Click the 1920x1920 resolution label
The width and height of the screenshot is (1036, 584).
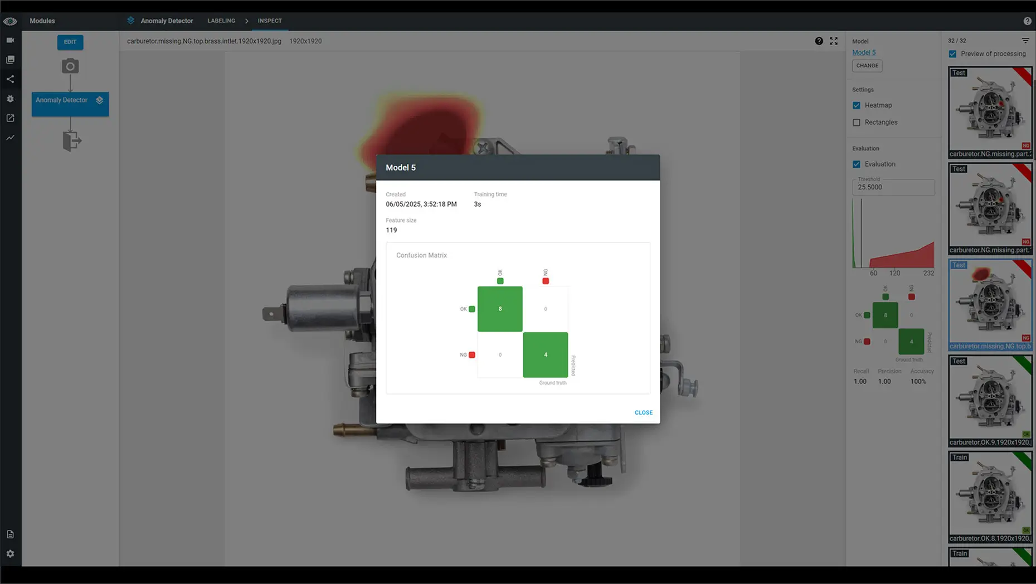pos(305,41)
